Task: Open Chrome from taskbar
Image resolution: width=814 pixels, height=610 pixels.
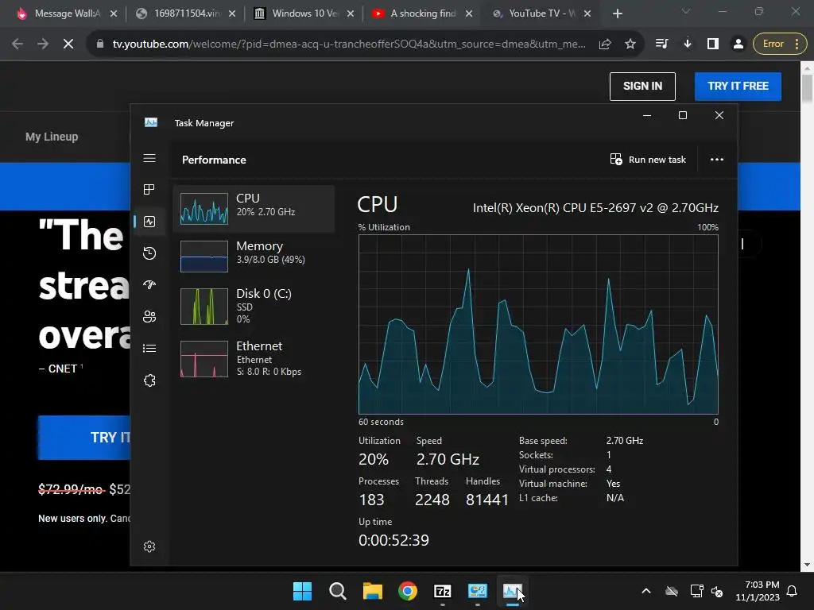Action: point(408,591)
